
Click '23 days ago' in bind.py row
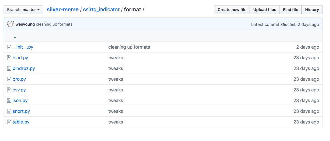coord(306,58)
